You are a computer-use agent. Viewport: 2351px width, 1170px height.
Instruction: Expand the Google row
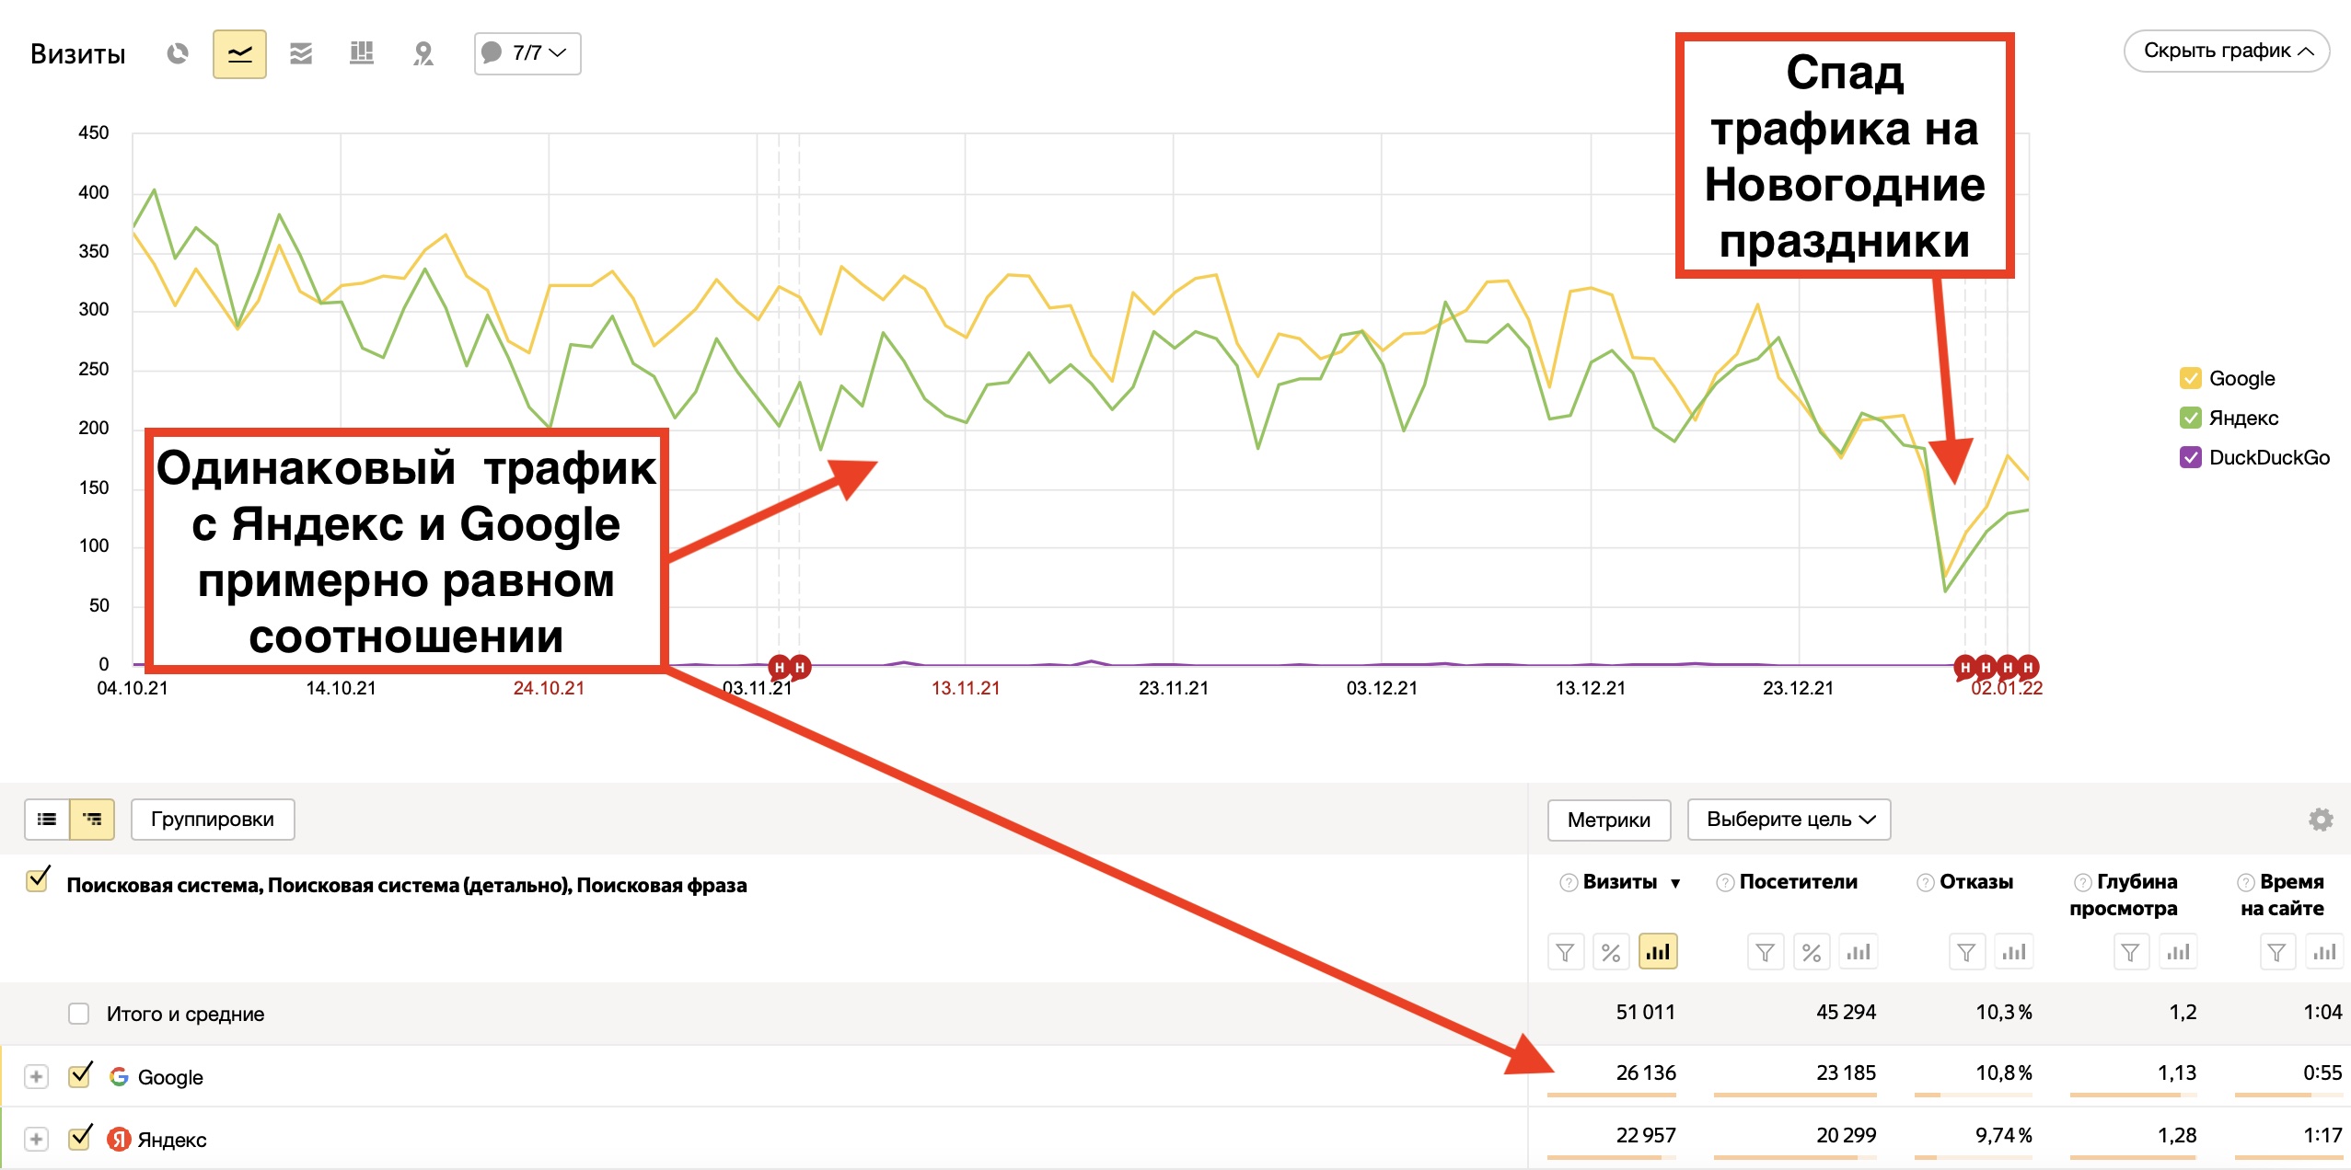[x=36, y=1076]
